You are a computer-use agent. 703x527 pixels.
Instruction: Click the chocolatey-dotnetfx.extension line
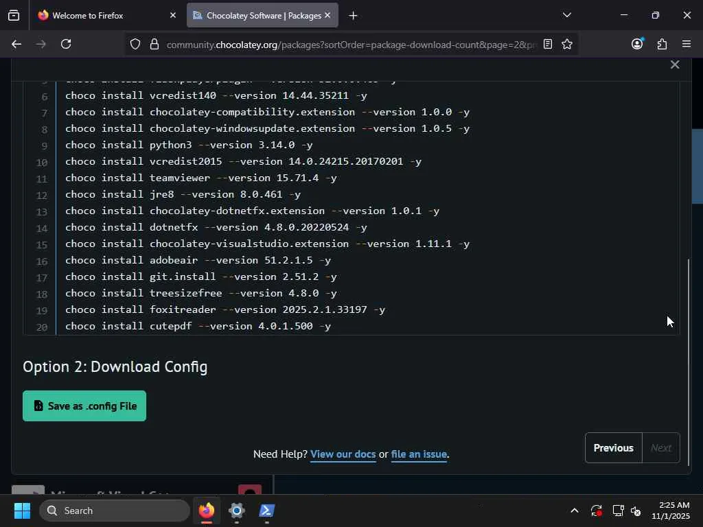(x=252, y=211)
